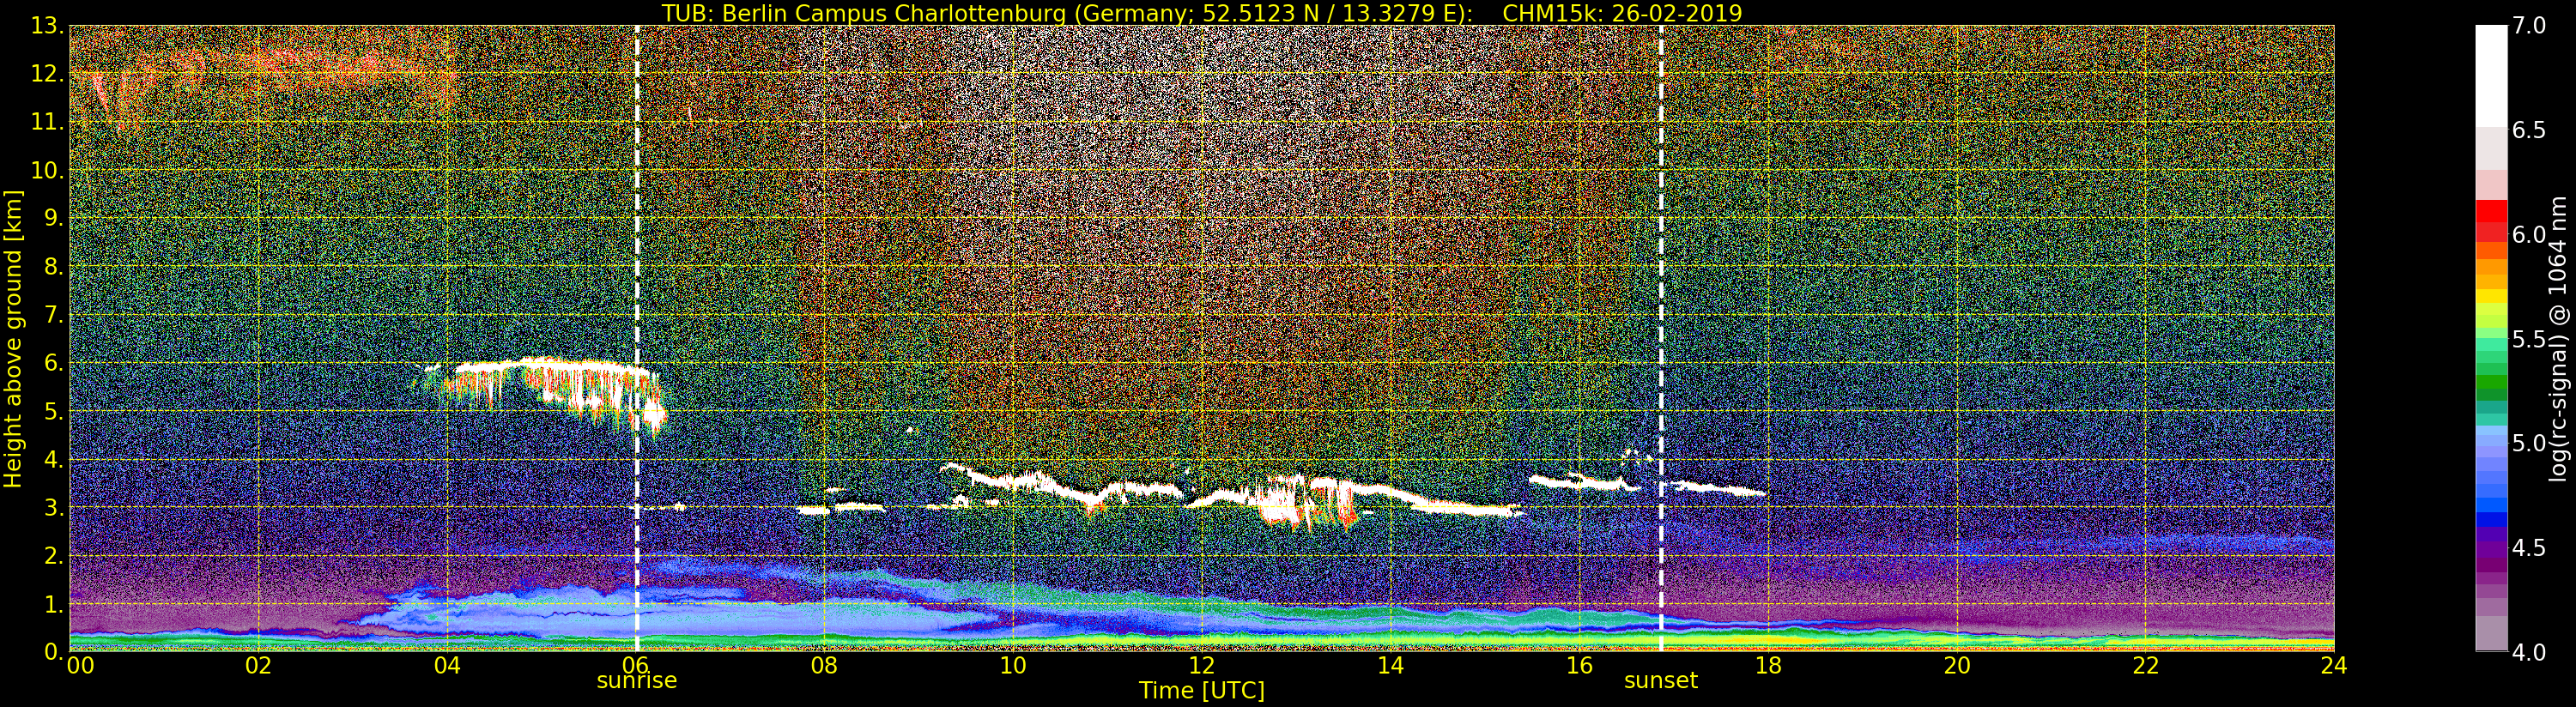Click the 08 tick on the time axis

(x=824, y=666)
